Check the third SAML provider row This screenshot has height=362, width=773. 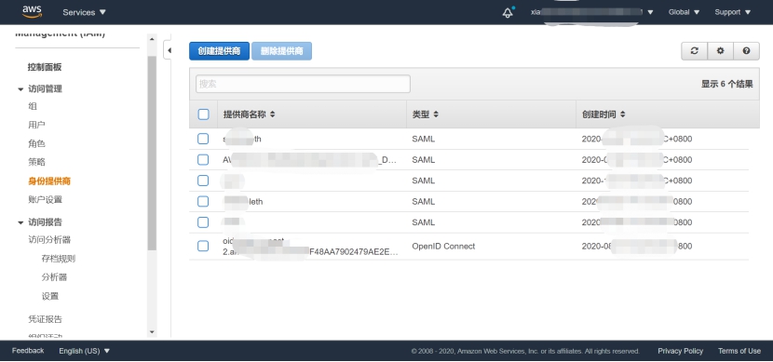point(203,181)
